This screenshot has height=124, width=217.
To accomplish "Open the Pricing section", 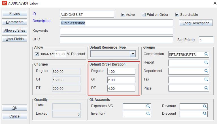I will pyautogui.click(x=15, y=13).
